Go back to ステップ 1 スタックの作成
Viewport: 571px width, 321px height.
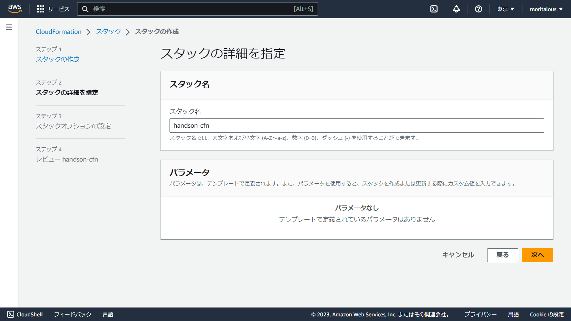coord(58,59)
